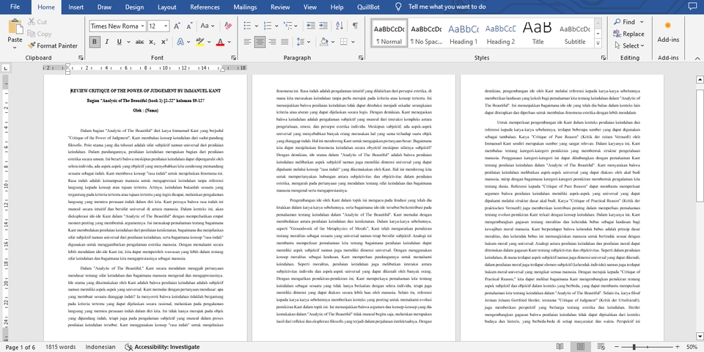The width and height of the screenshot is (704, 352).
Task: Open Text Effects and Typography icon
Action: click(x=180, y=42)
